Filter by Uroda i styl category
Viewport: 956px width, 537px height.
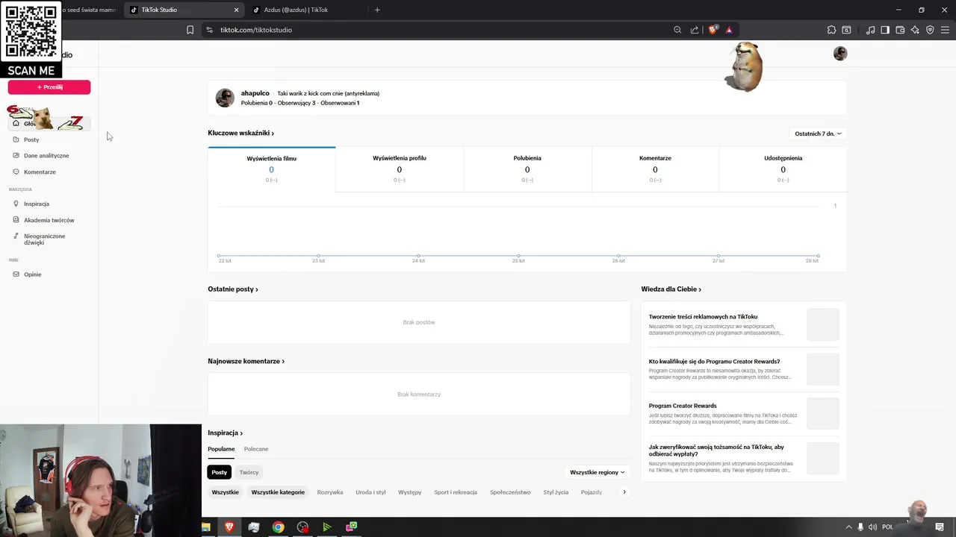coord(370,492)
